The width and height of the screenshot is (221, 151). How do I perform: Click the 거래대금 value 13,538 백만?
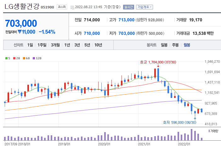203,34
